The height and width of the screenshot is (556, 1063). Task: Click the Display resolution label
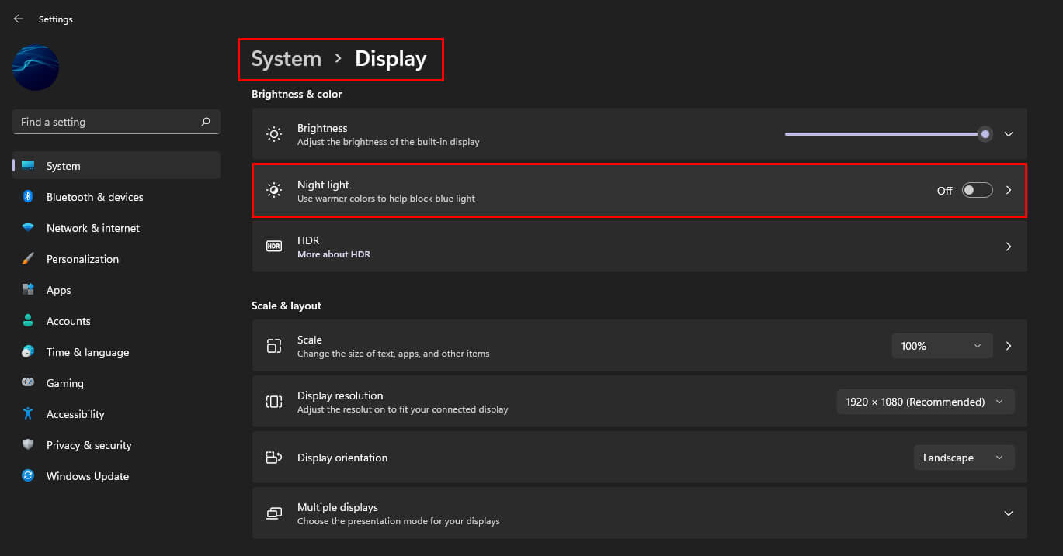[340, 395]
